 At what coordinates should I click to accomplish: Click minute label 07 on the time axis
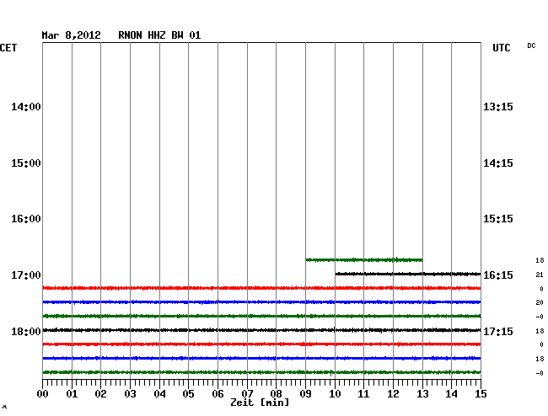tap(247, 394)
